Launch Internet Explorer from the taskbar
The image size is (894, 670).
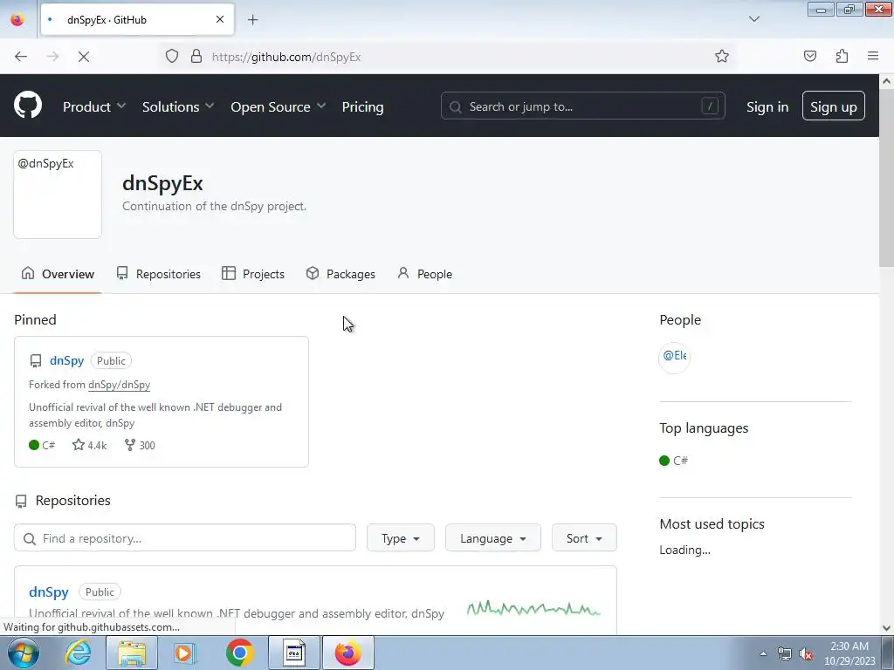pos(78,653)
